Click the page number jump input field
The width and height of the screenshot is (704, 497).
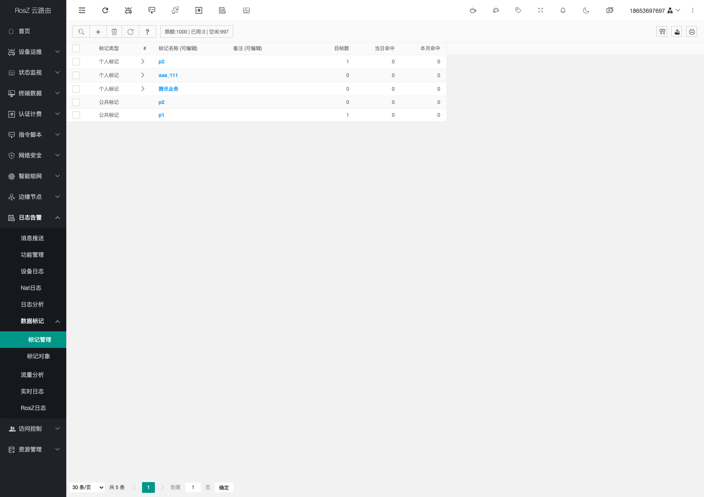[193, 487]
